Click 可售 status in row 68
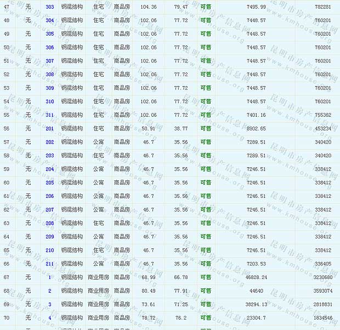The image size is (340, 330). pos(206,291)
